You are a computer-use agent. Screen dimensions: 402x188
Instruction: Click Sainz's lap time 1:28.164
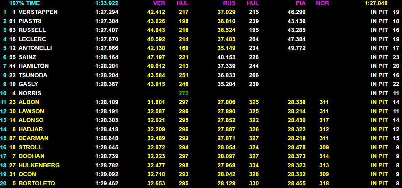(107, 57)
